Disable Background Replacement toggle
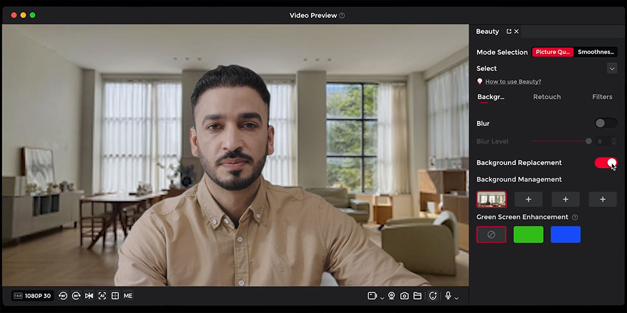 click(x=606, y=163)
